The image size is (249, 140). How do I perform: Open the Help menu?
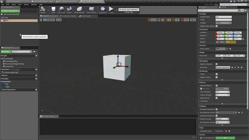[x=41, y=4]
